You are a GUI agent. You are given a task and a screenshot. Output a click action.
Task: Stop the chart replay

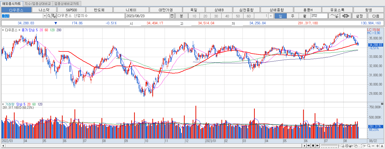coord(313,146)
